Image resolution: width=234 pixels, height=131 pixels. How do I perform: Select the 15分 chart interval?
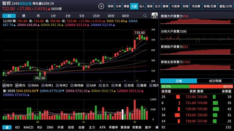96,16
